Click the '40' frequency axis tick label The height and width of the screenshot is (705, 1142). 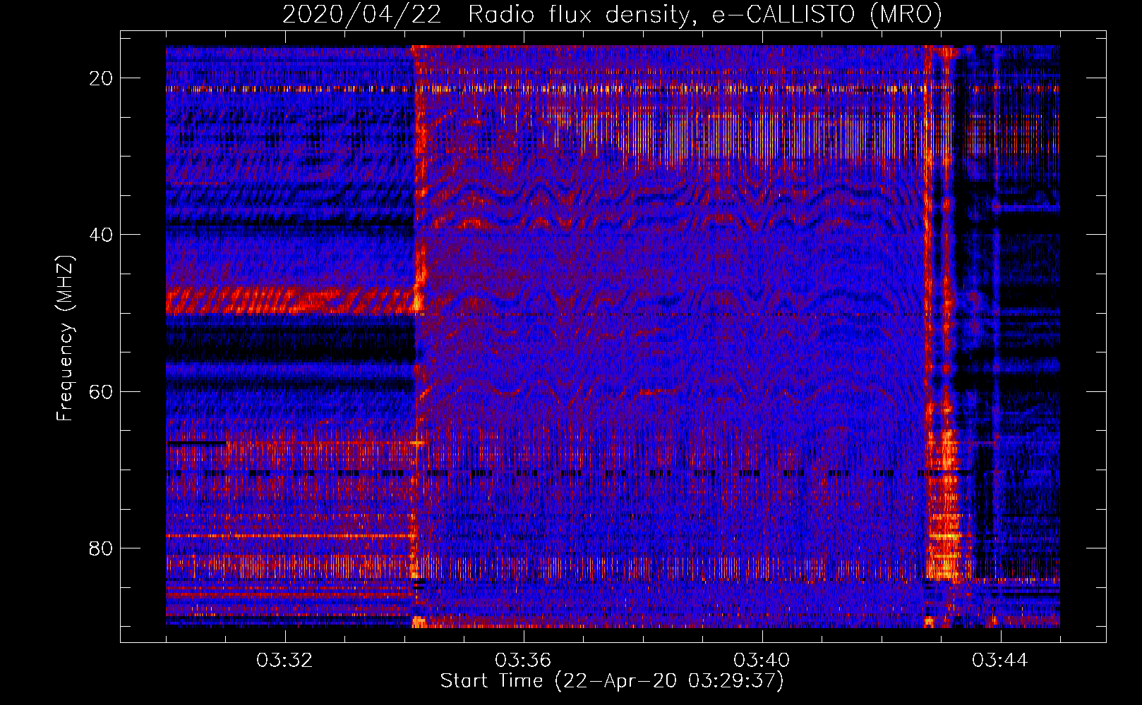102,235
